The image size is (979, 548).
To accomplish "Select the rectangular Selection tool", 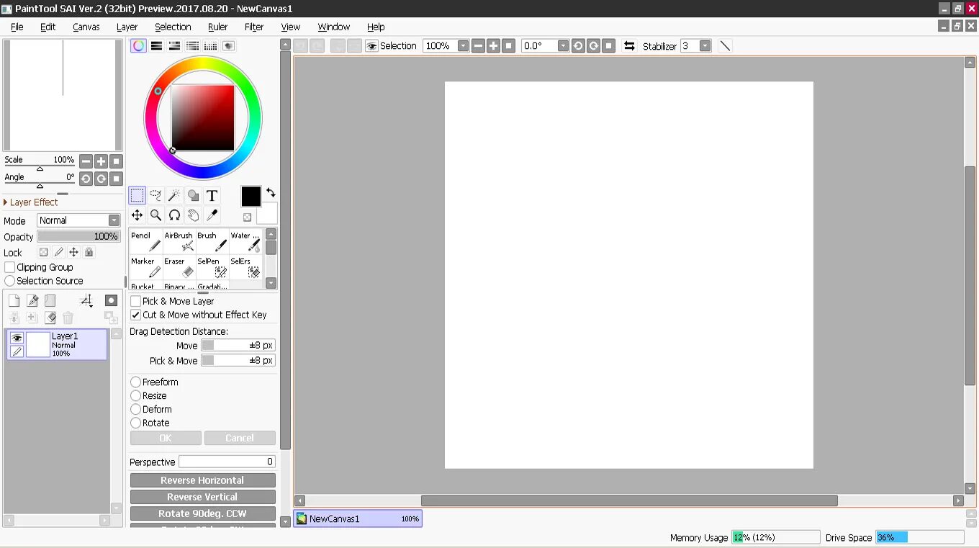I will (137, 195).
